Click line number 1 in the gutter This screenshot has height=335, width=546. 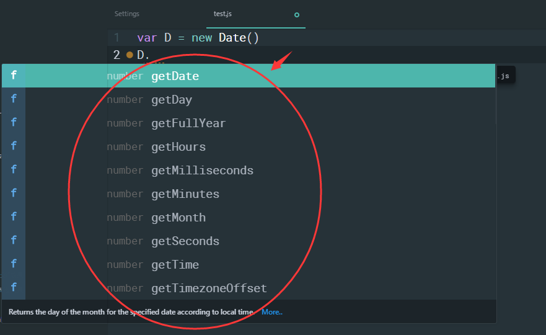(117, 38)
